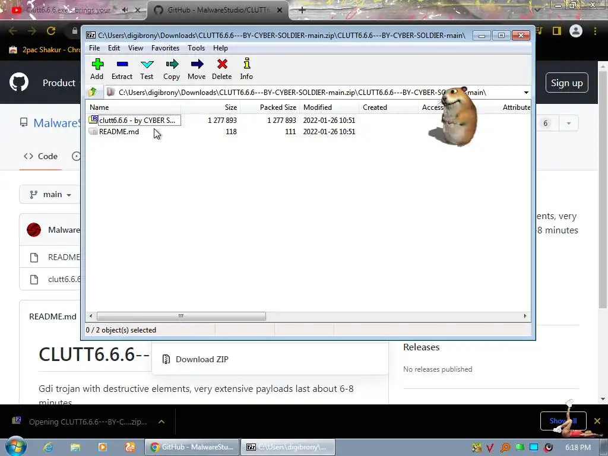Expand the download item options chevron
This screenshot has width=608, height=456.
click(x=161, y=422)
